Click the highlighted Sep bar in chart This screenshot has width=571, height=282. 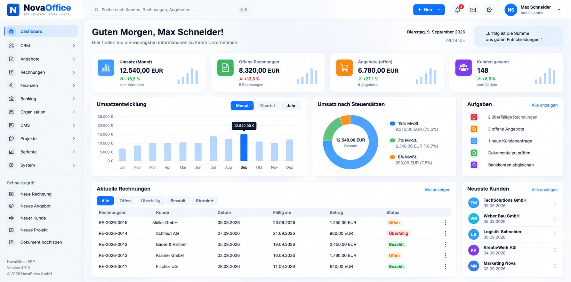[244, 147]
